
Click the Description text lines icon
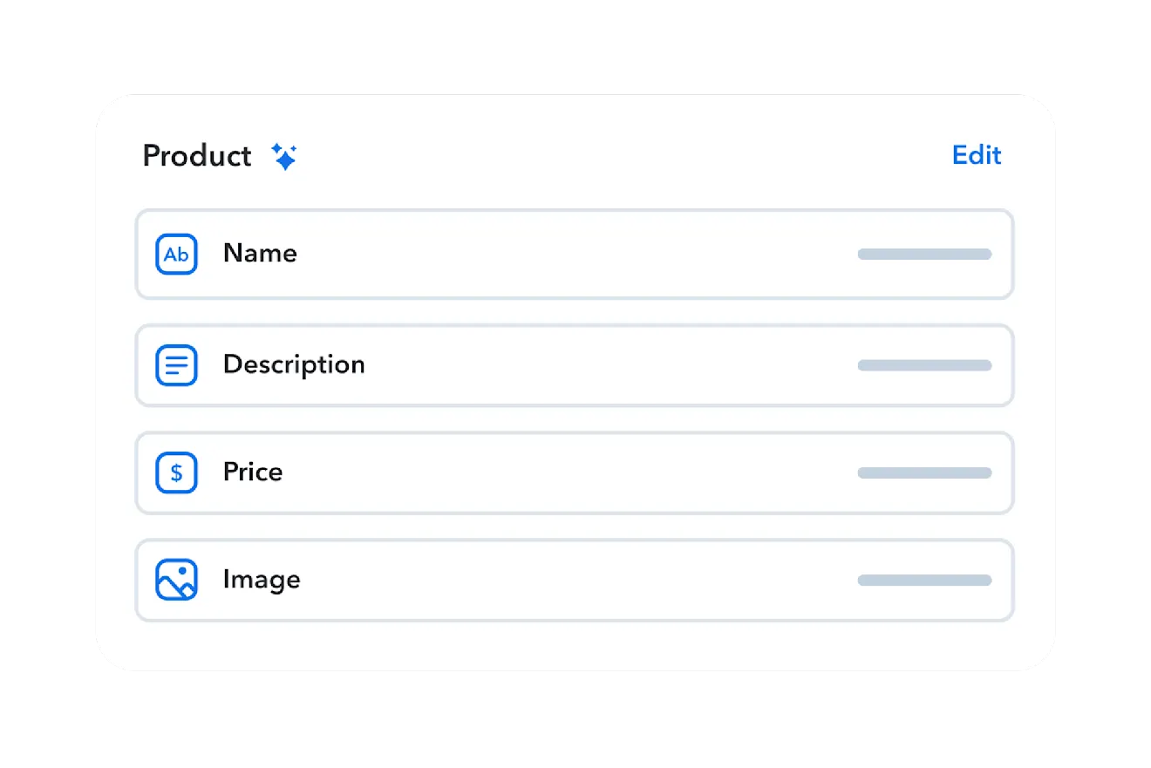(176, 365)
